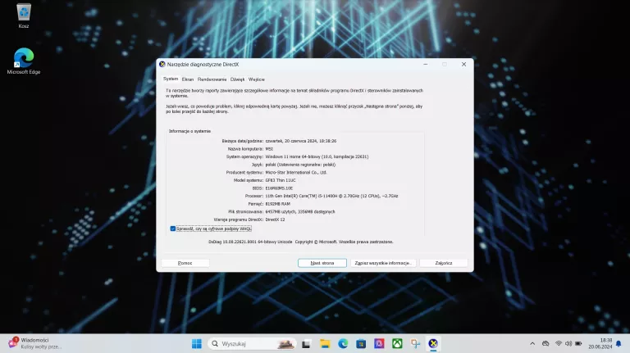Click the Zakończ button

click(444, 263)
